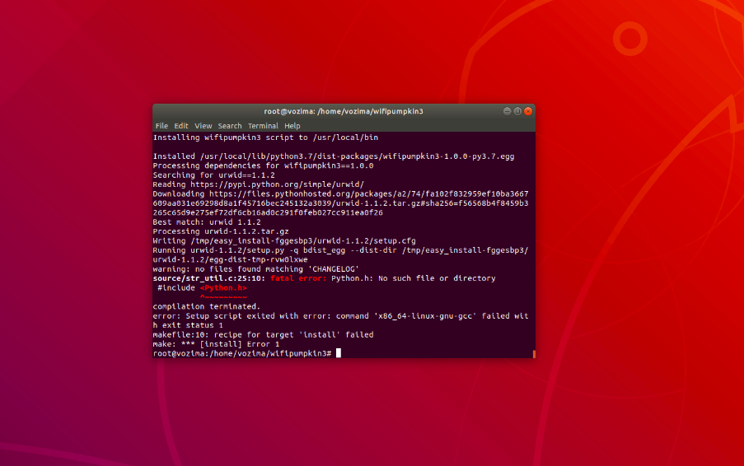Close the terminal window
The height and width of the screenshot is (466, 744).
pos(528,111)
